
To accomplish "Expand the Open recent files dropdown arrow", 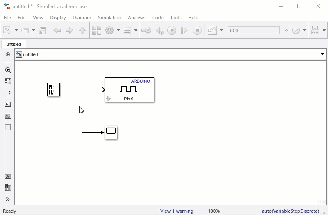I will [34, 30].
